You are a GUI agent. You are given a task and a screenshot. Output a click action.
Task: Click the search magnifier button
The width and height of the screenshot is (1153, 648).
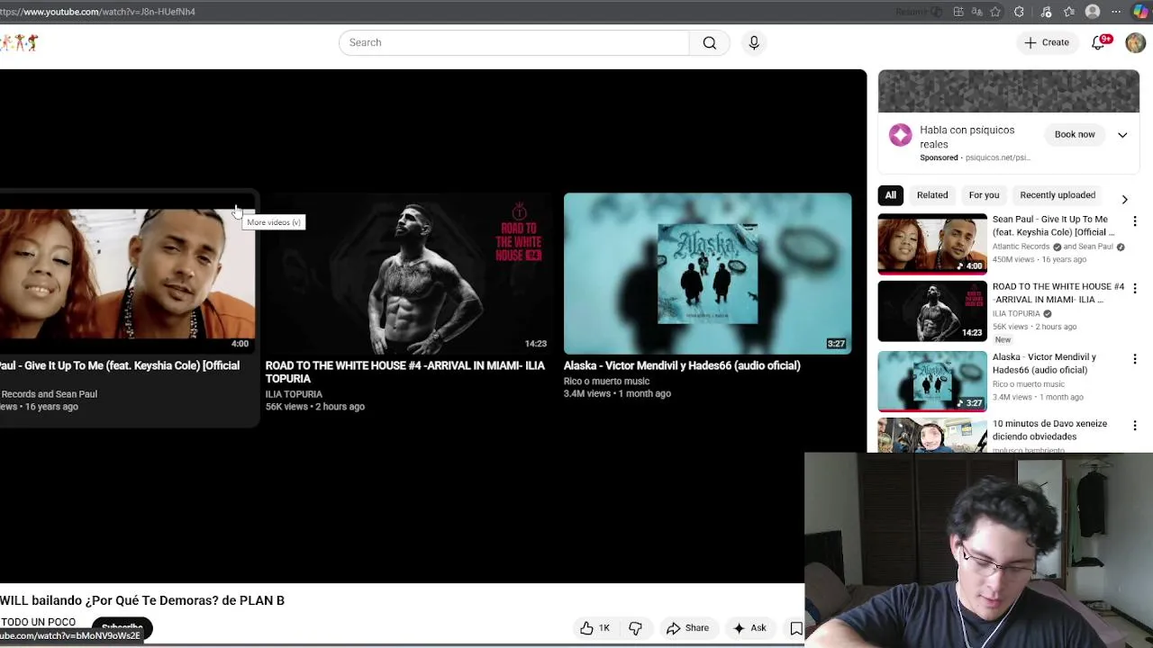pos(710,42)
